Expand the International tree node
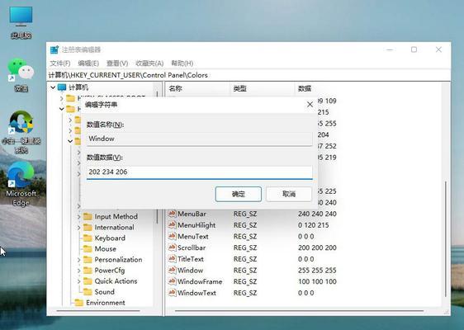 [78, 228]
